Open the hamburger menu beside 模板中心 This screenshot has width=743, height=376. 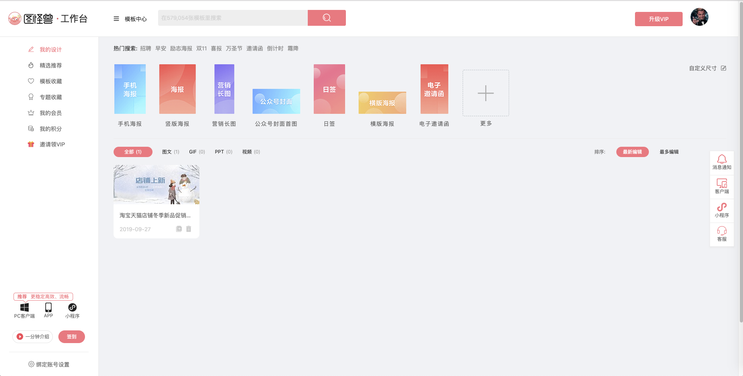tap(116, 18)
